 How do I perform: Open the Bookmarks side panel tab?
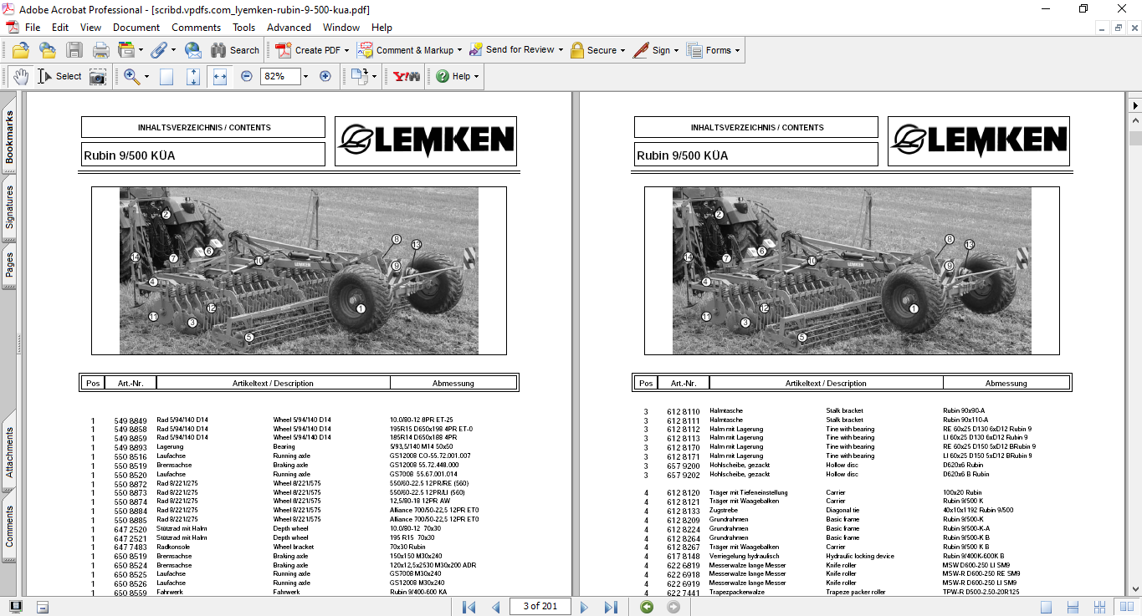click(x=9, y=137)
